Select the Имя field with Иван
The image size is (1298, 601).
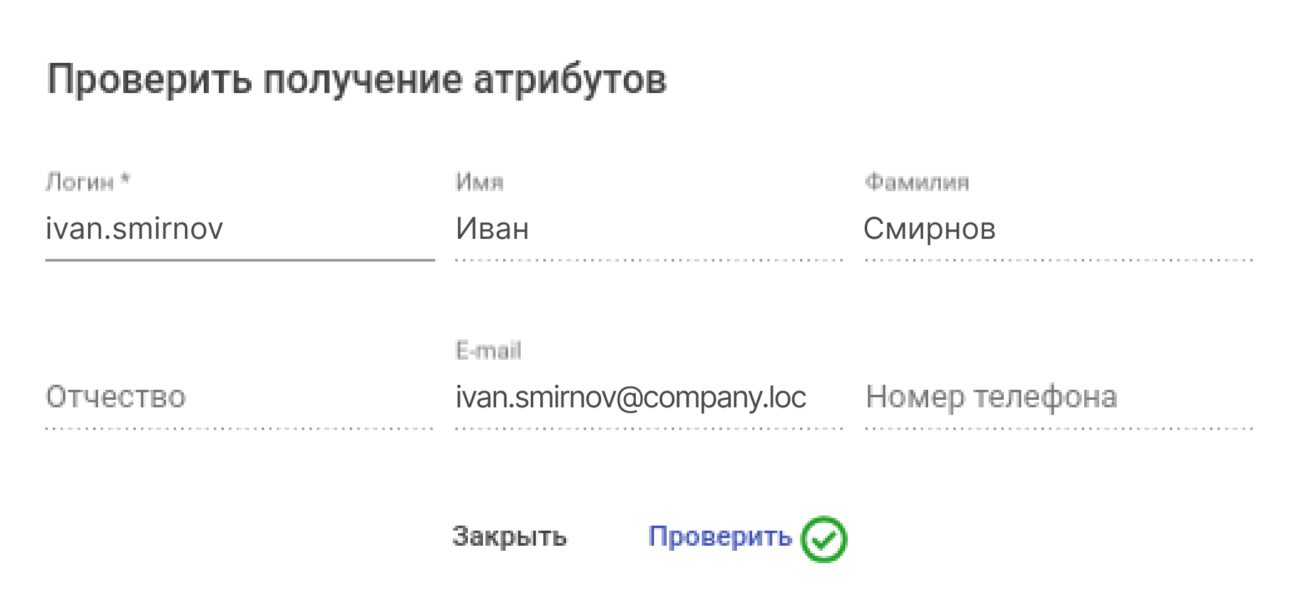coord(648,229)
